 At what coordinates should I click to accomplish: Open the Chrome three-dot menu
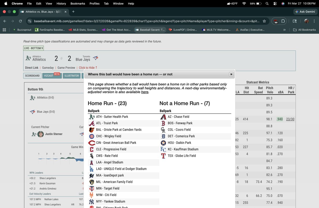tap(314, 21)
